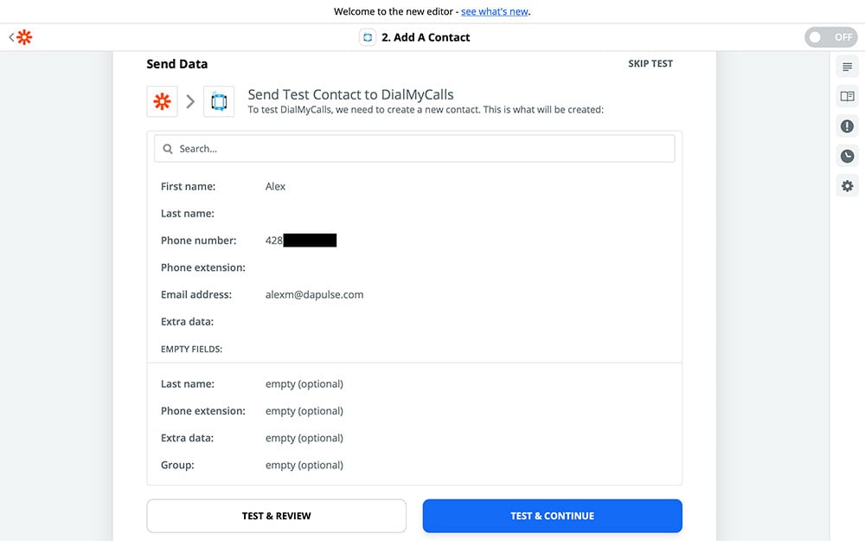This screenshot has width=865, height=541.
Task: Click the Test & Continue button
Action: point(552,516)
